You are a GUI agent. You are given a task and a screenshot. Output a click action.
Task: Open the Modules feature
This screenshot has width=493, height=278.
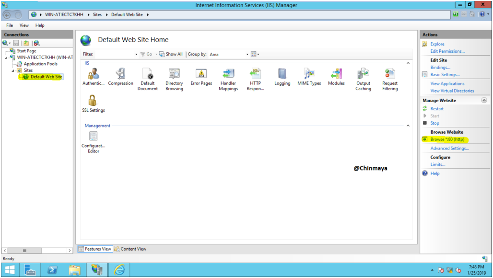pos(336,77)
